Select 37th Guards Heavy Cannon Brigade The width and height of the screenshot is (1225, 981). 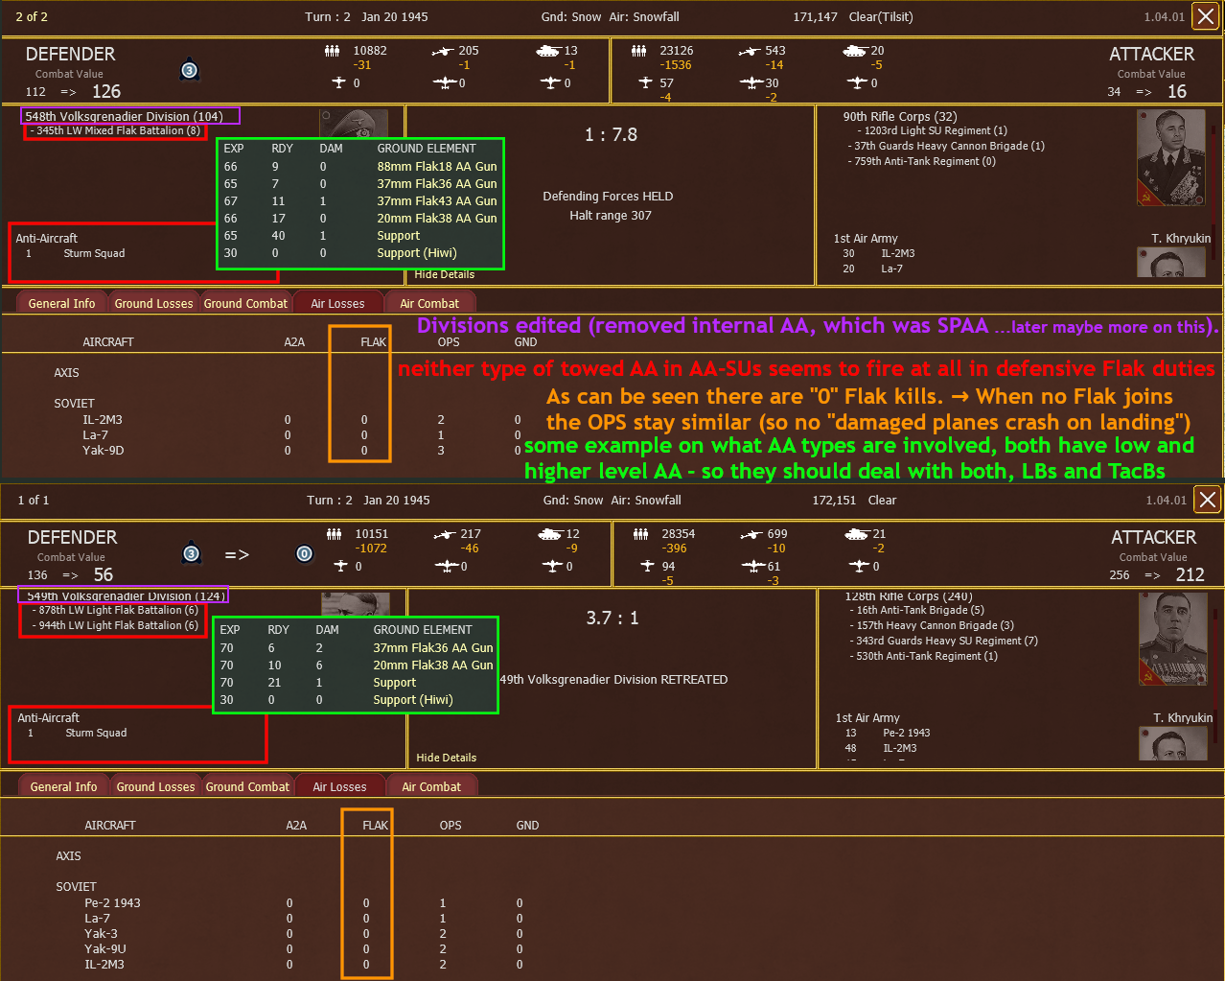[x=946, y=146]
